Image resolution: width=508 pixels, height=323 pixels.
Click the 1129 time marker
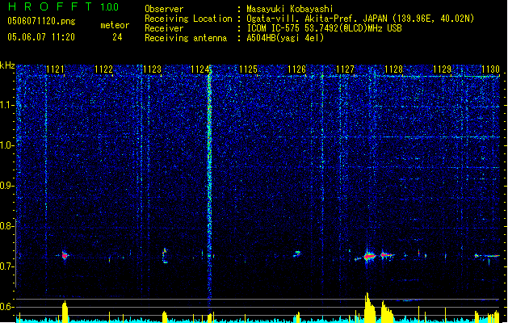point(443,69)
